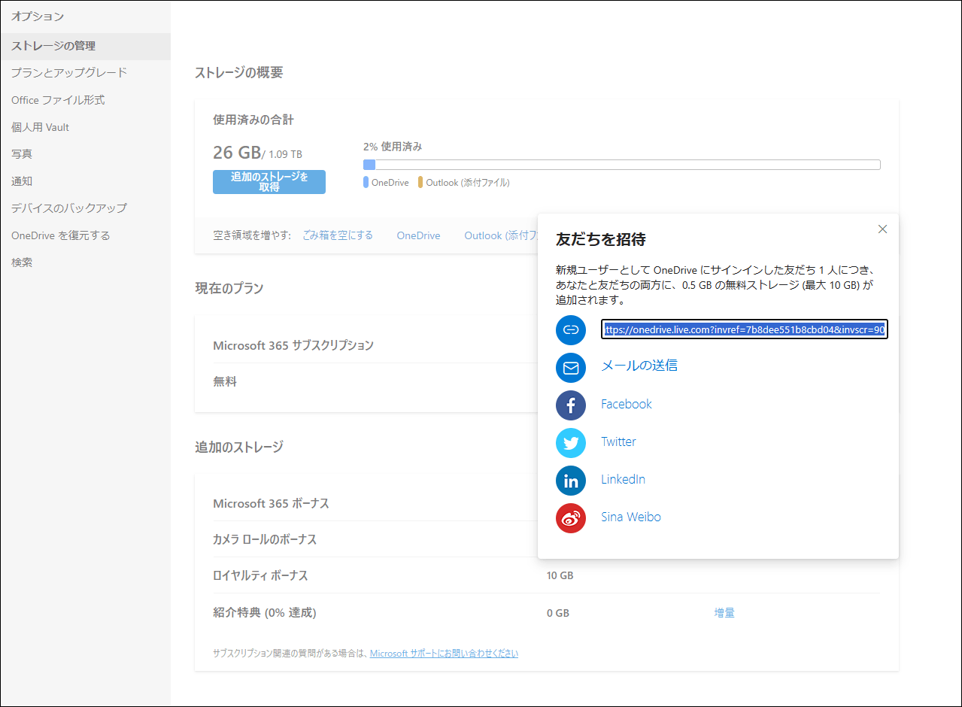
Task: Share invite via Sina Weibo link
Action: pos(631,517)
